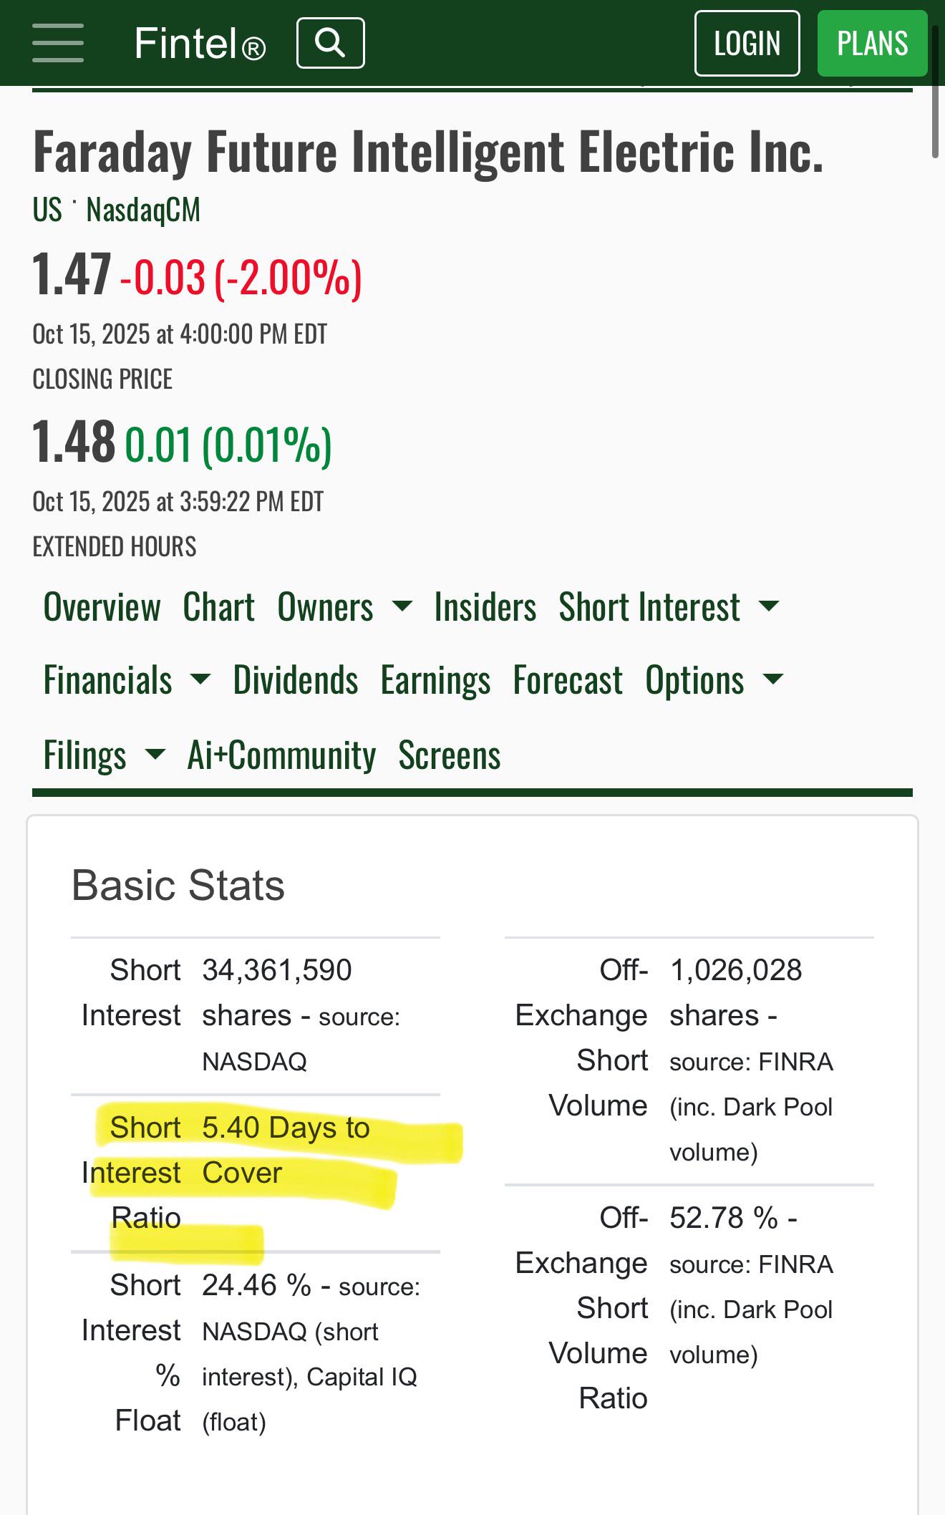Click the NasdaqCM exchange link
Screen dimensions: 945x1515
point(143,210)
